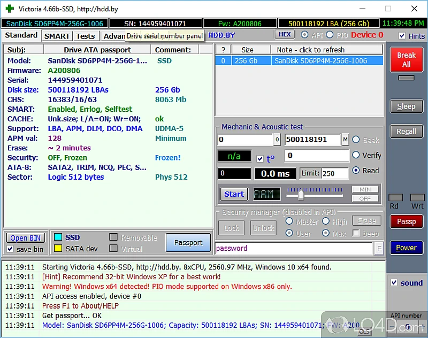Click the cyan SSD color indicator

(58, 237)
